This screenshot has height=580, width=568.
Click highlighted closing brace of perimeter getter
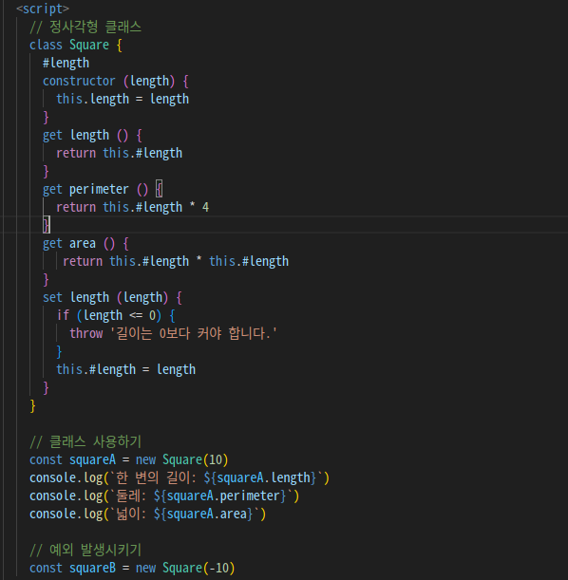tap(47, 225)
